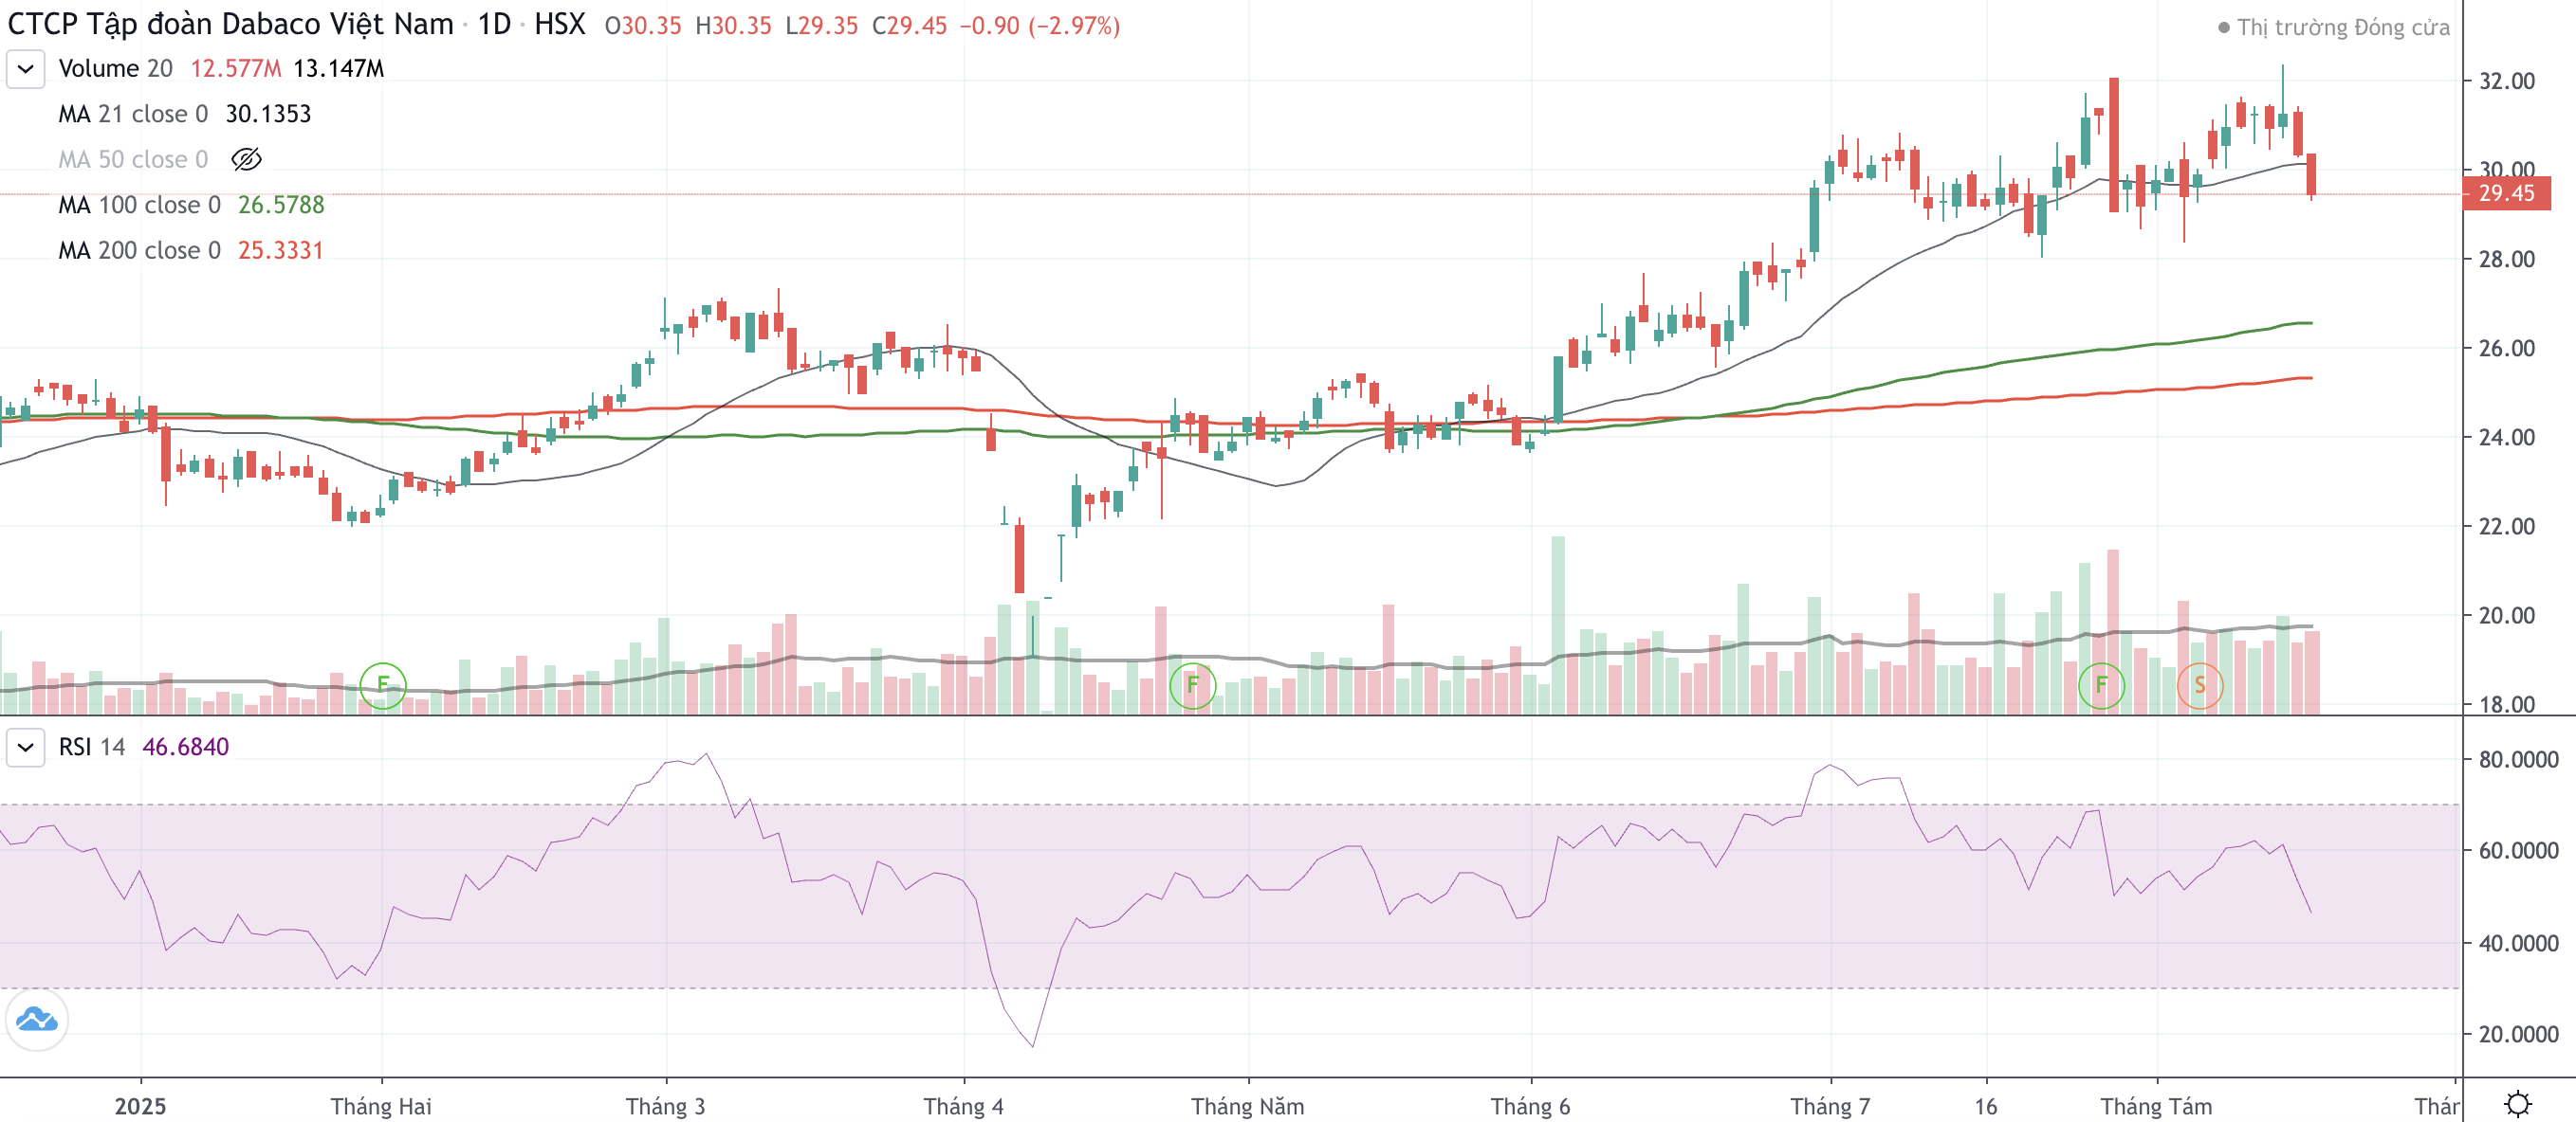Click the 'Tháng 6' time axis label
This screenshot has height=1122, width=2576.
[x=1530, y=1106]
